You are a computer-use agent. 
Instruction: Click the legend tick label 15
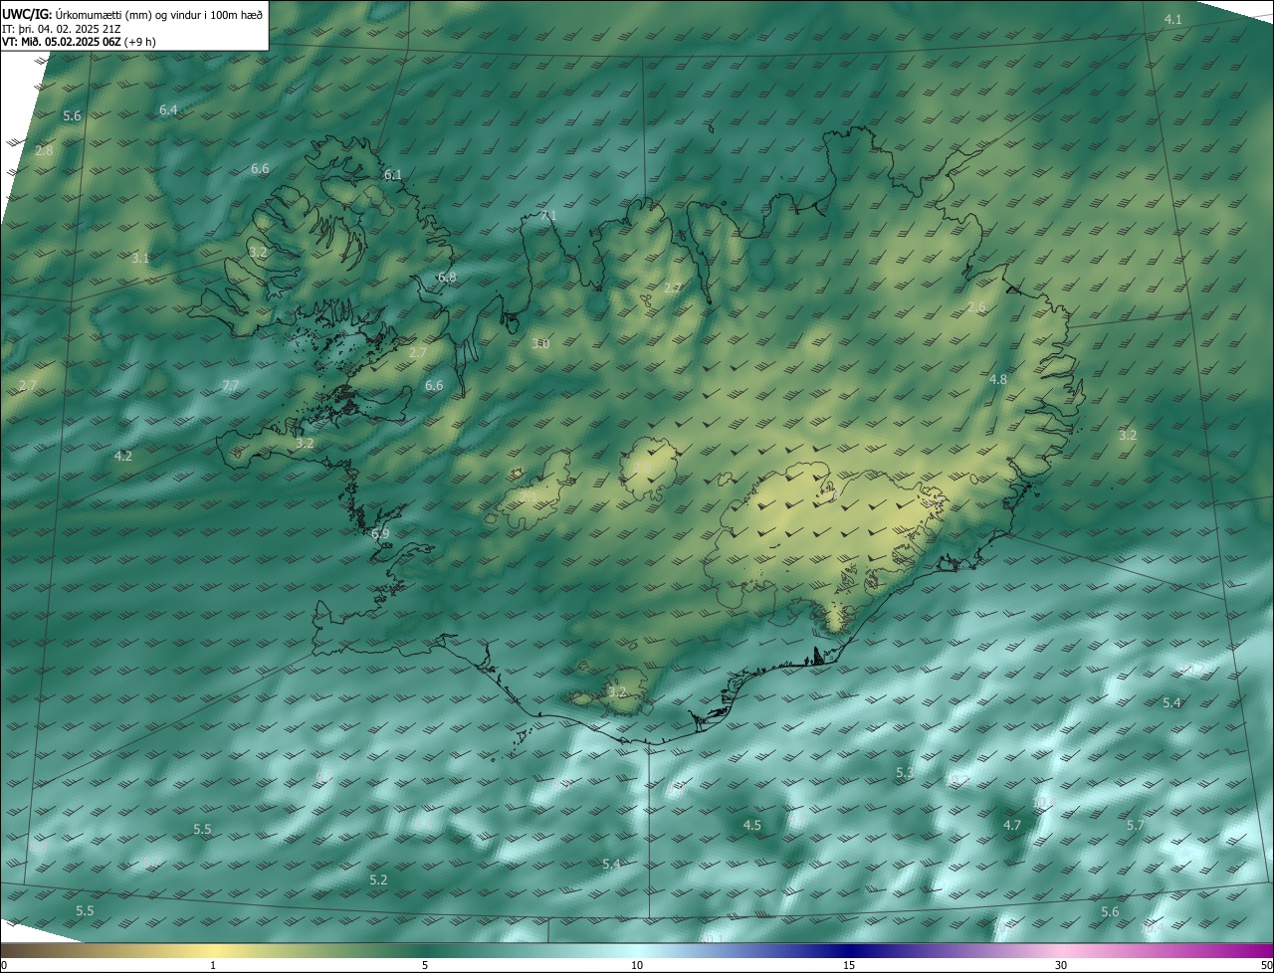849,965
